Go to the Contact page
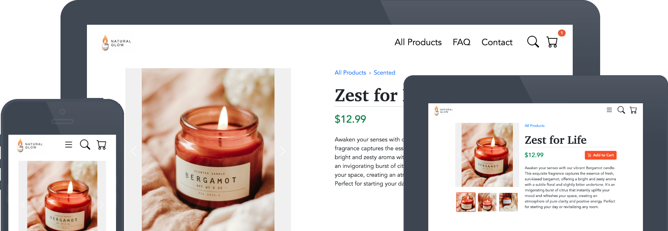The width and height of the screenshot is (668, 231). pos(497,42)
